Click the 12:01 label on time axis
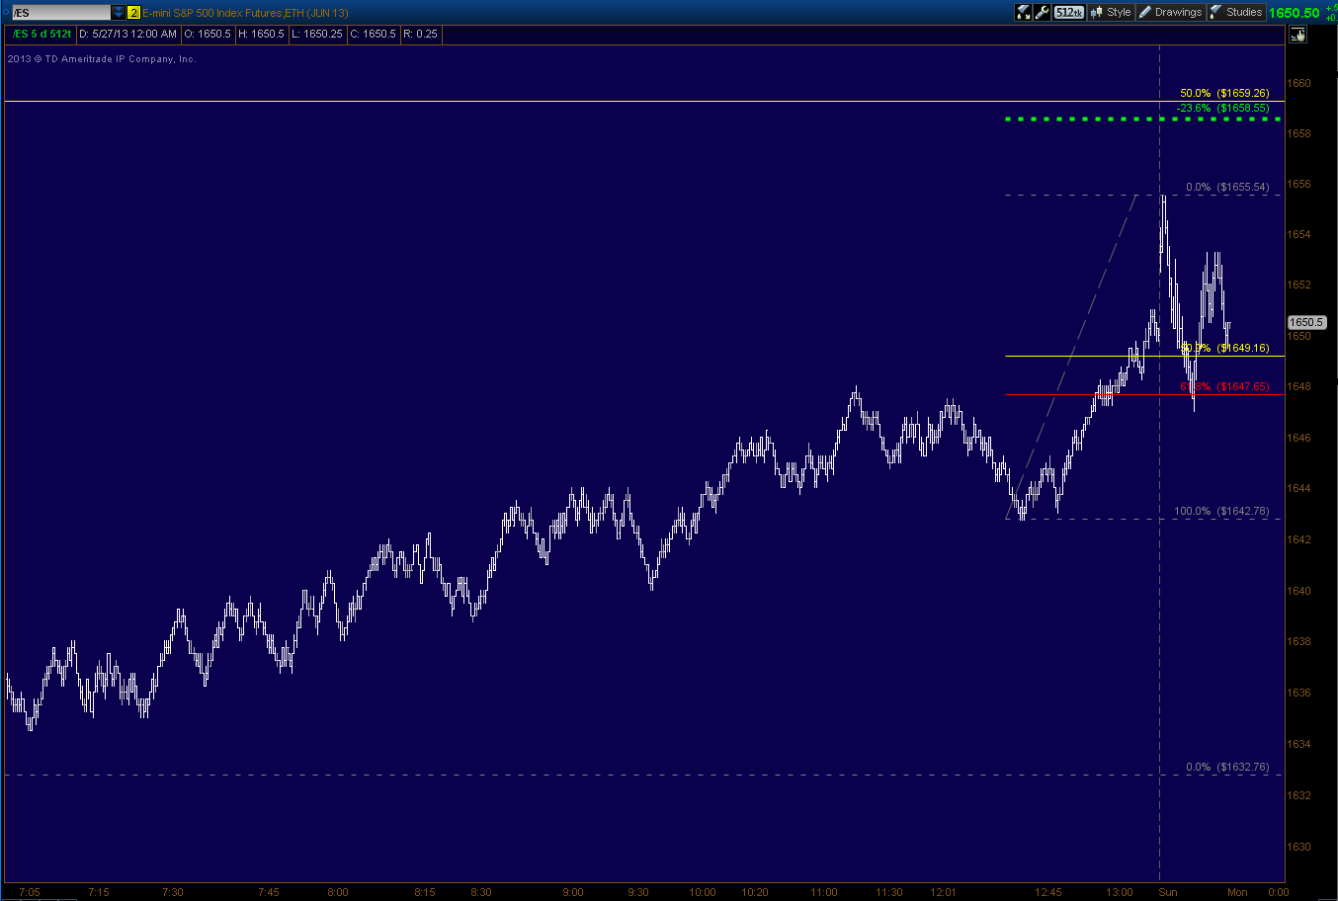This screenshot has width=1338, height=901. click(x=944, y=892)
